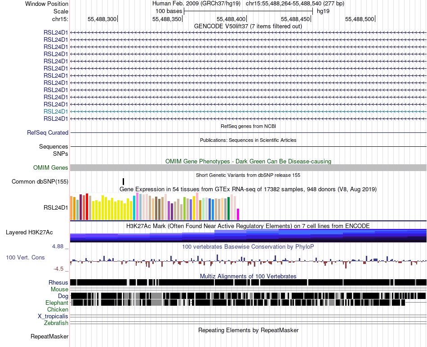Click the Dog alignment block row
The height and width of the screenshot is (347, 427).
pyautogui.click(x=249, y=296)
